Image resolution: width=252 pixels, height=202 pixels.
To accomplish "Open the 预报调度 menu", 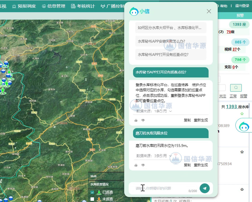I will (24, 6).
